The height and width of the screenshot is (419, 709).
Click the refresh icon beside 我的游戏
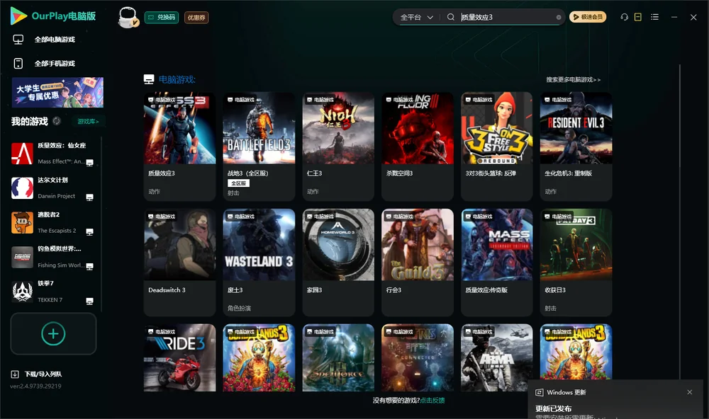coord(57,121)
